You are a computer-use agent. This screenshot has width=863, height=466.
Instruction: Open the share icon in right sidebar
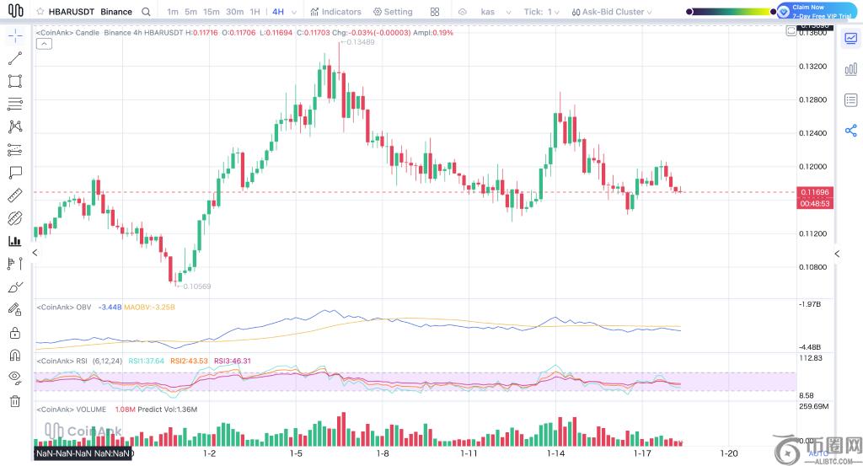tap(850, 131)
